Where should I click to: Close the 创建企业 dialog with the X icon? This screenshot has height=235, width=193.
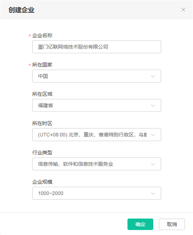[183, 10]
